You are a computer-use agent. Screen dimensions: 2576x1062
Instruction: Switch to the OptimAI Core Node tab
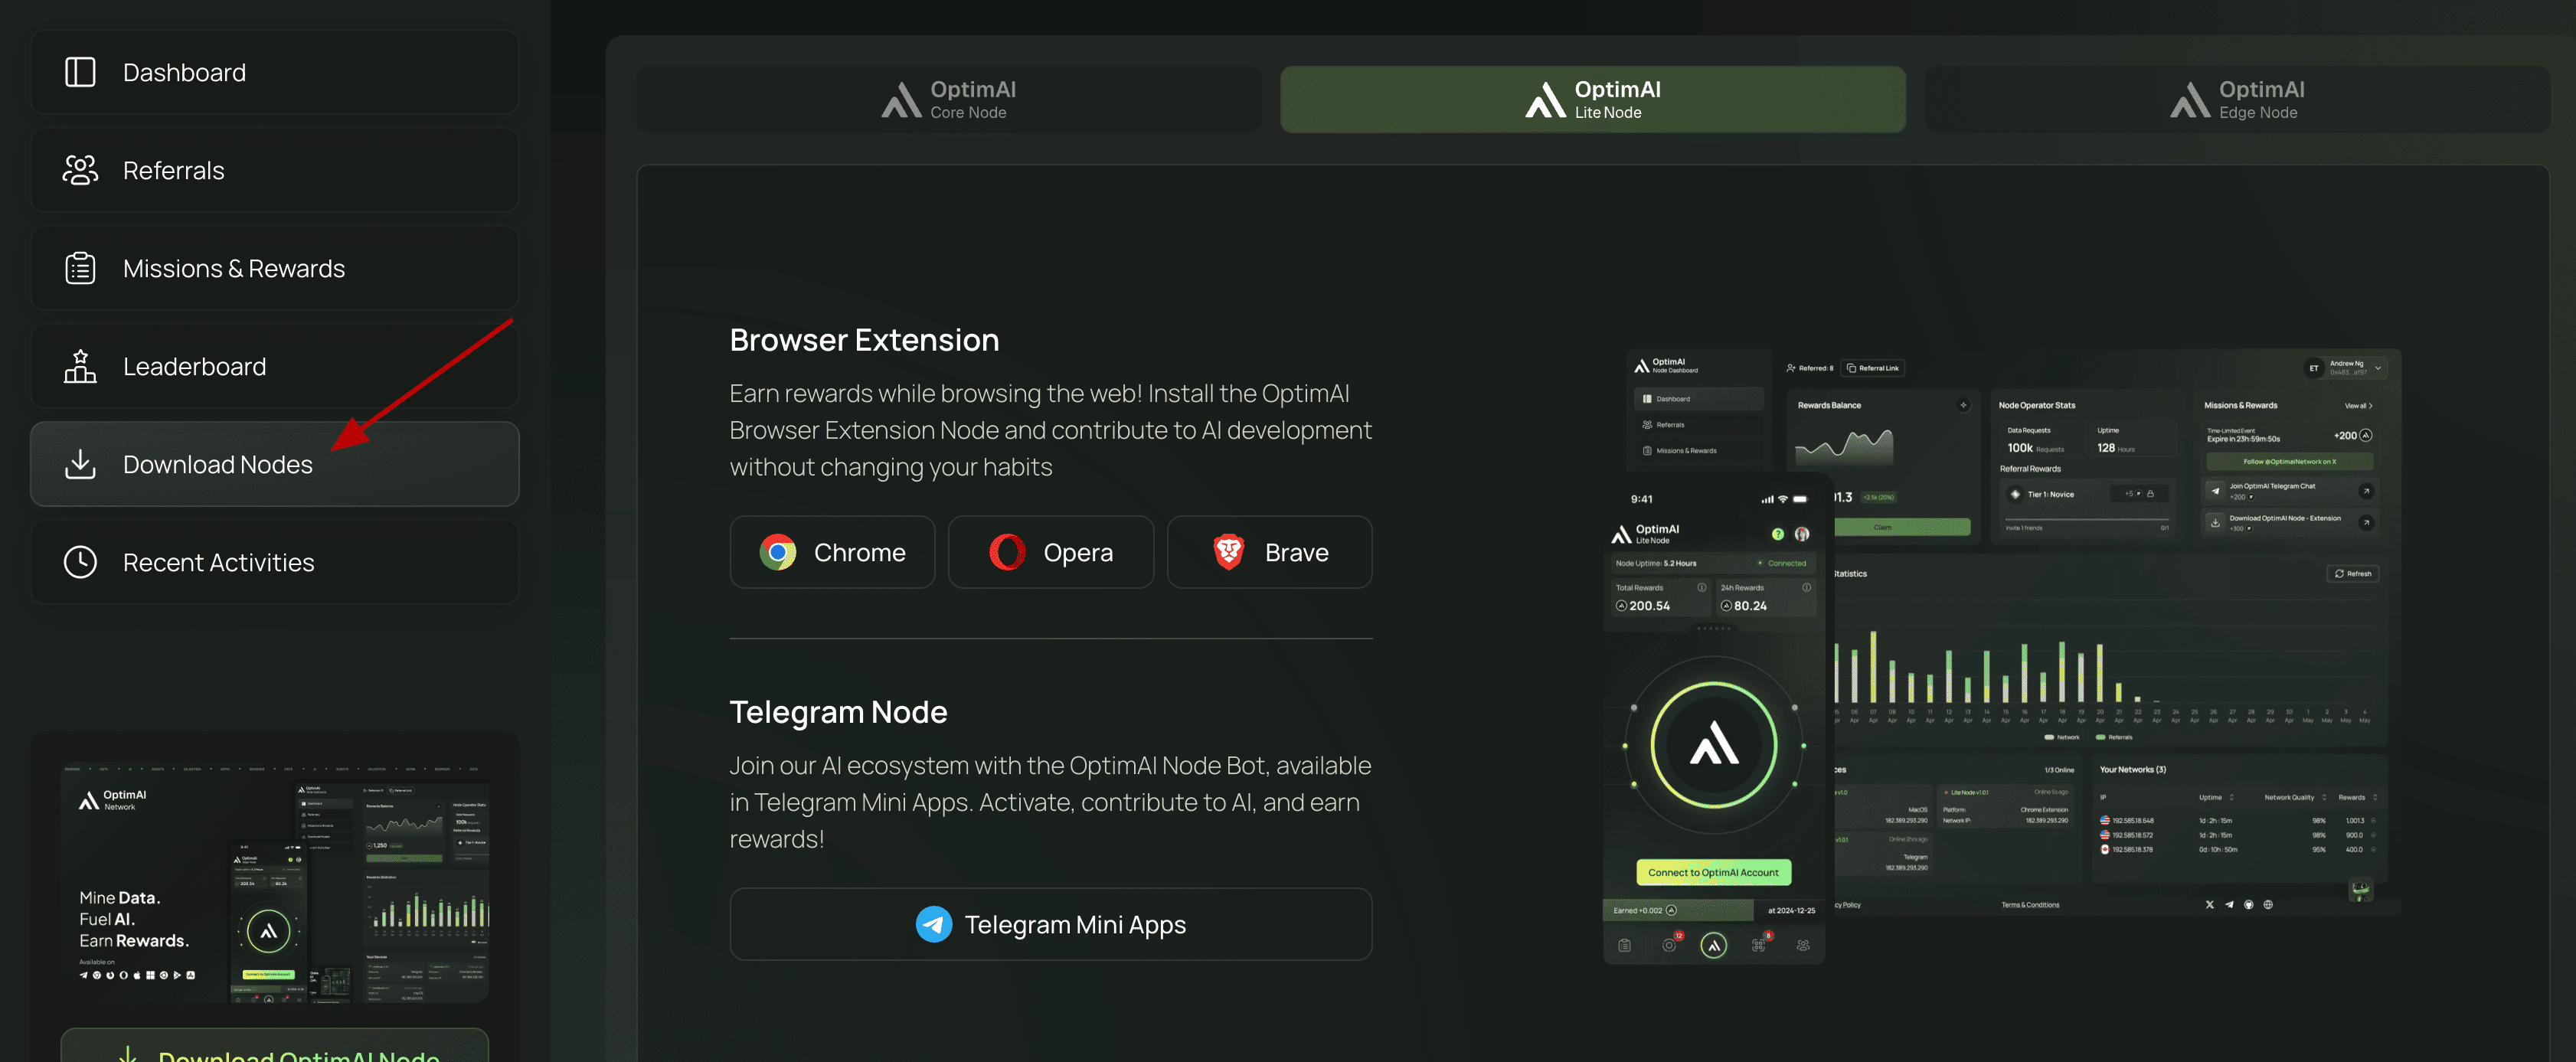click(x=948, y=100)
